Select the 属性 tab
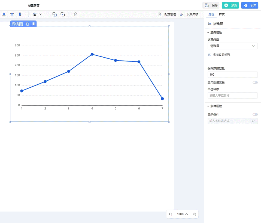 pos(211,14)
